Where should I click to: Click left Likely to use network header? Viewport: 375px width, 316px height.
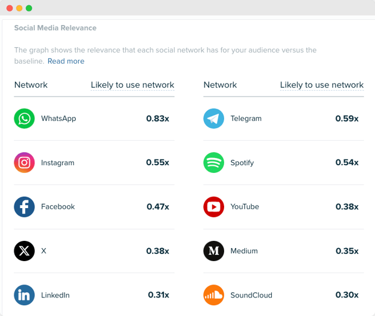(x=132, y=85)
